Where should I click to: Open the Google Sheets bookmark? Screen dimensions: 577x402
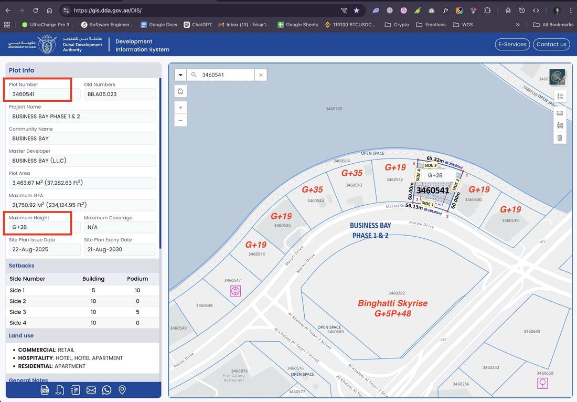click(x=298, y=25)
